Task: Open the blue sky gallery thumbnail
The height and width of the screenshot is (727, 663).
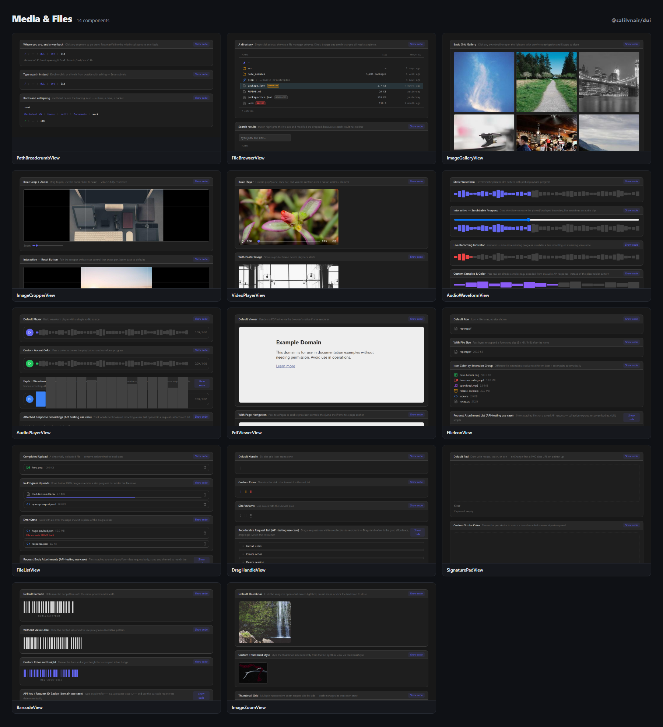Action: 484,82
